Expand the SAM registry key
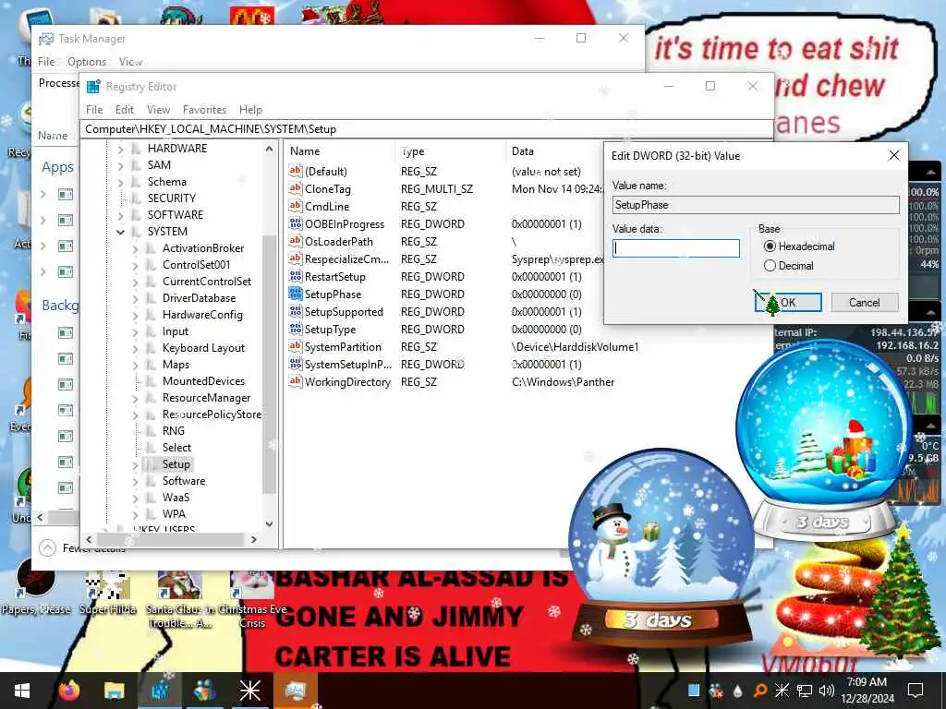Viewport: 946px width, 709px height. pos(121,165)
